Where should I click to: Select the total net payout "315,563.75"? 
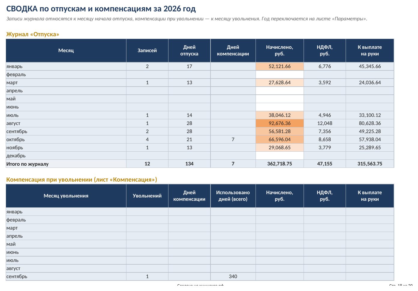[370, 164]
